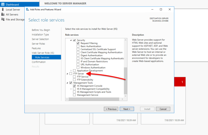This screenshot has height=135, width=208.
Task: Uncheck Request Filtering
Action: (78, 43)
